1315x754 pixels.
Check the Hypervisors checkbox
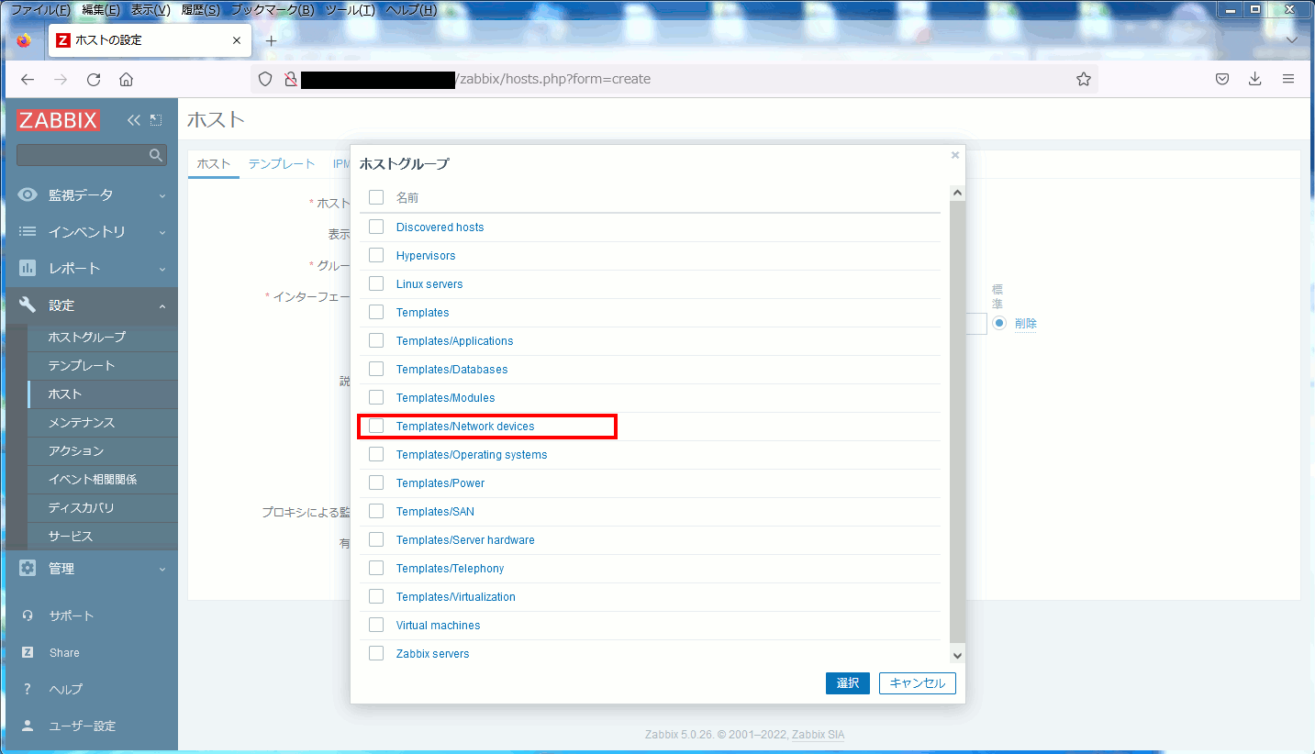(376, 255)
